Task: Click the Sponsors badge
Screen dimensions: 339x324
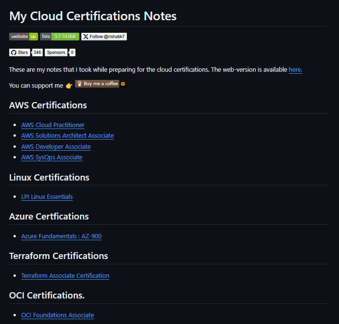Action: click(56, 52)
